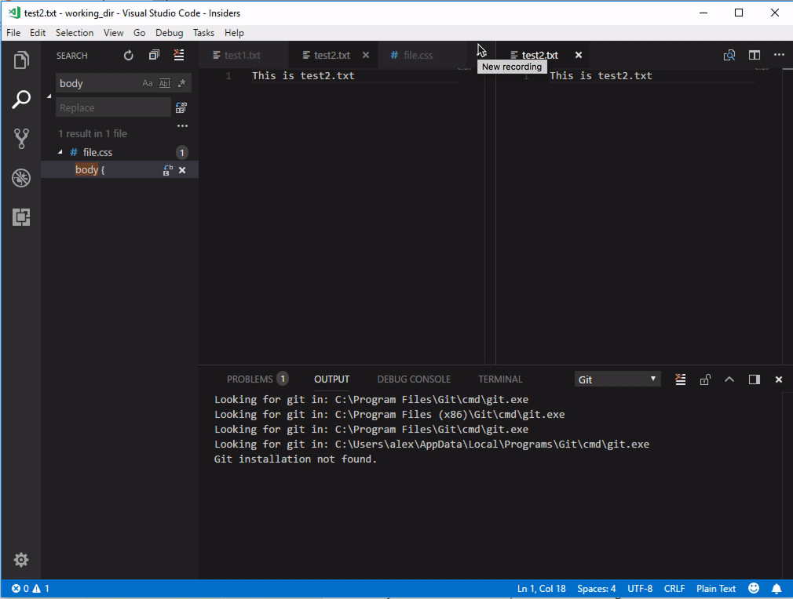
Task: Switch to the Terminal panel tab
Action: 500,379
